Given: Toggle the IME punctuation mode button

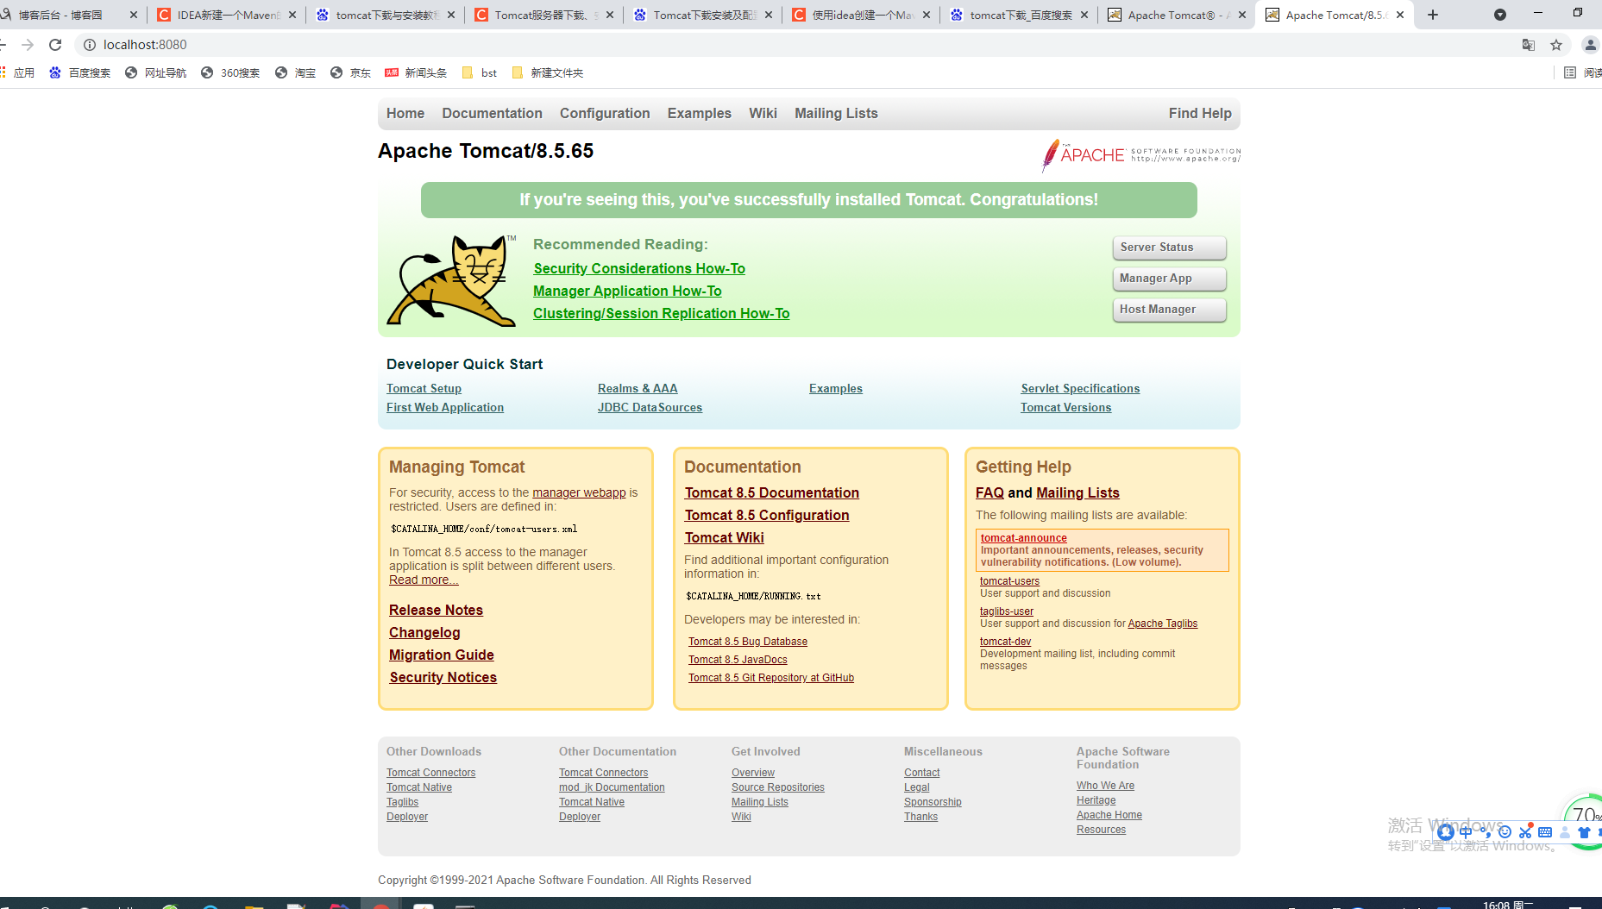Looking at the screenshot, I should point(1486,832).
